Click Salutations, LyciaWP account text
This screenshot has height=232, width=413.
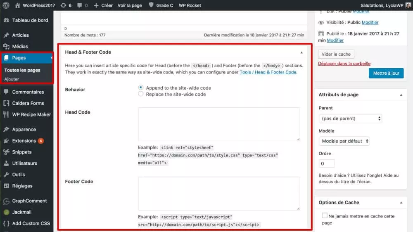(x=382, y=5)
